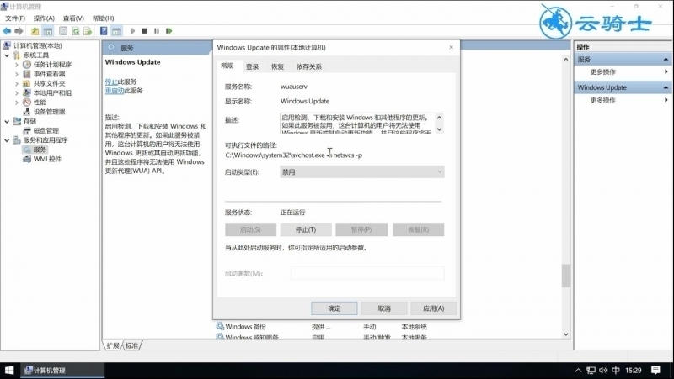The height and width of the screenshot is (379, 674).
Task: Click the 确定 button
Action: 334,308
